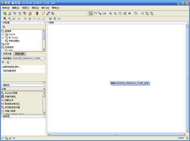Activate the selection pointer tool
Screen dimensions: 190x141
tap(91, 14)
